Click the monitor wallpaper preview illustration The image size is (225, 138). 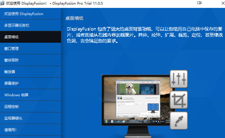(x=138, y=106)
